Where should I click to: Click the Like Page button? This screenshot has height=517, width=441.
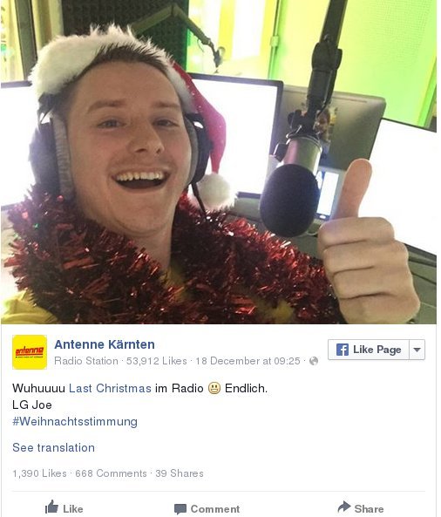369,350
